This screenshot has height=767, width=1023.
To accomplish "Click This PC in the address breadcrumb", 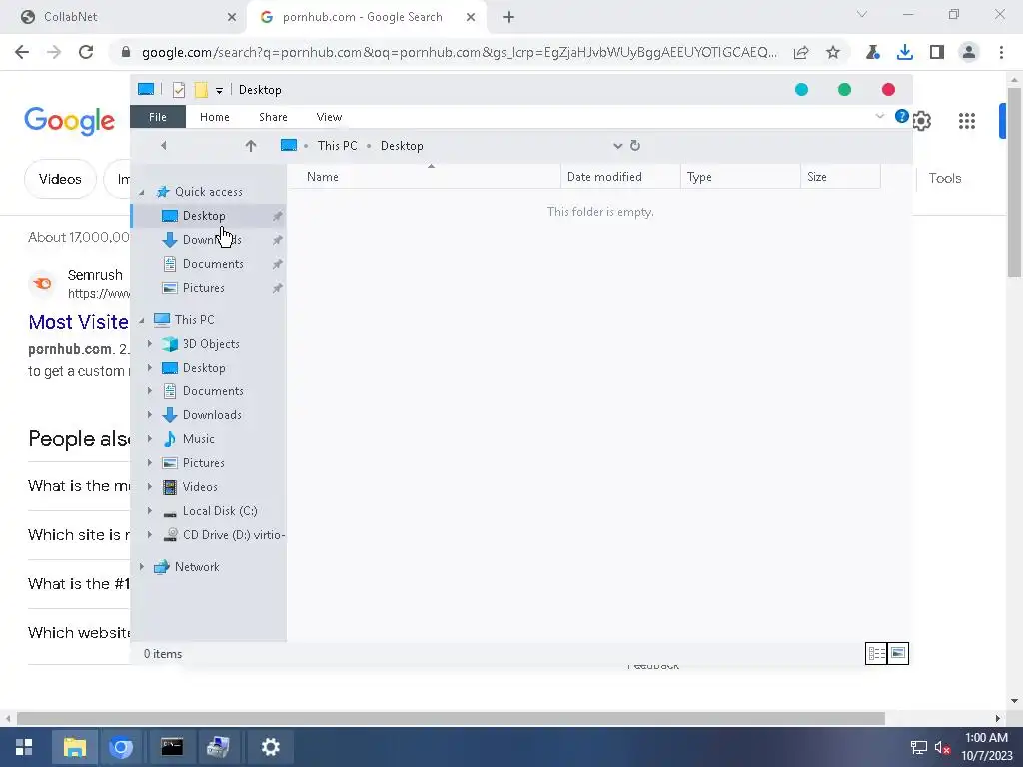I will coord(338,146).
